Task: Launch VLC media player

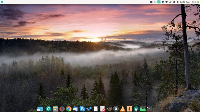Action: click(122, 109)
